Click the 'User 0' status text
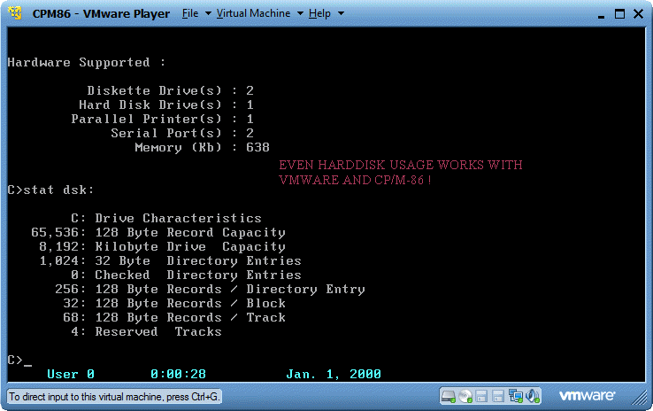 (71, 375)
